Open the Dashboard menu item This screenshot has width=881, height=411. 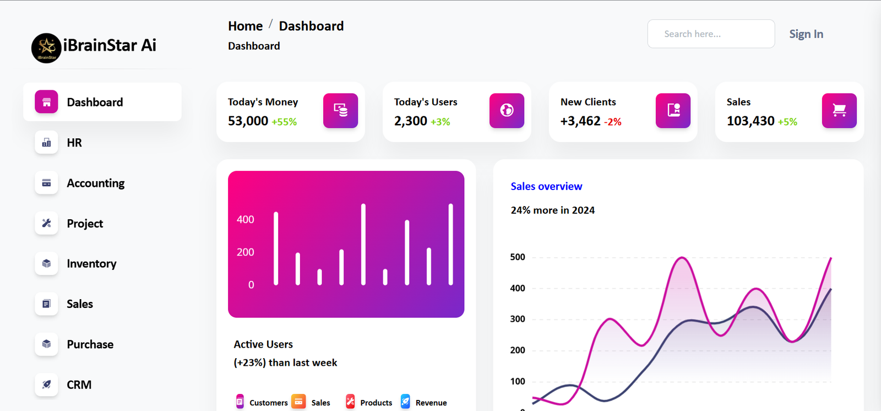pos(102,102)
